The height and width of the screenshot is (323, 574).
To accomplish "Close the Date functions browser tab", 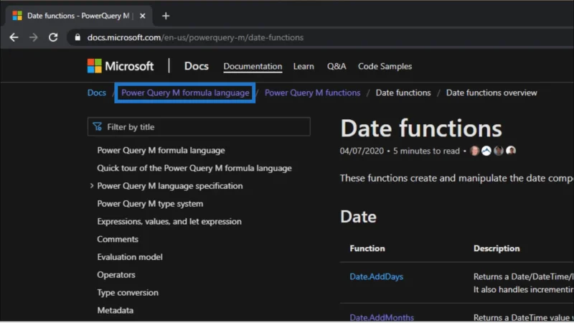I will coord(142,16).
